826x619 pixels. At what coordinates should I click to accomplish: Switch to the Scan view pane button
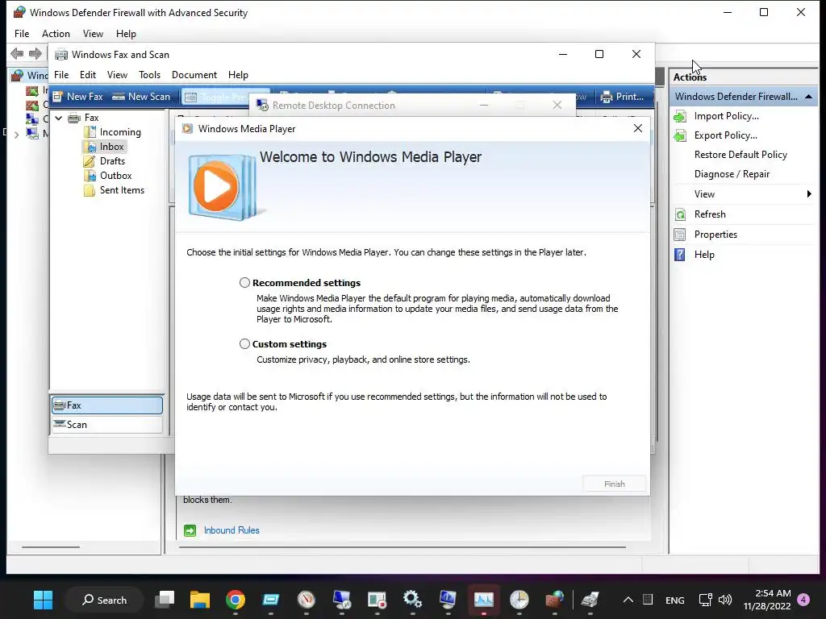pos(107,424)
